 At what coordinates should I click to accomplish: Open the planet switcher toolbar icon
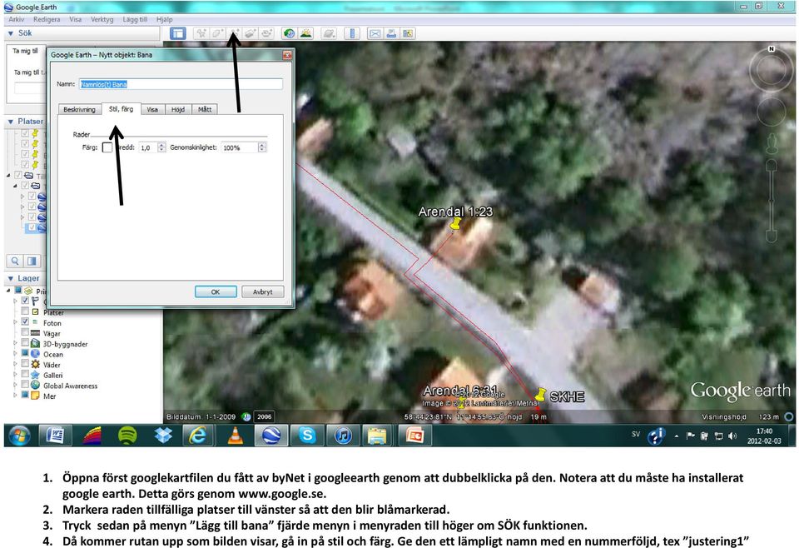pos(330,33)
